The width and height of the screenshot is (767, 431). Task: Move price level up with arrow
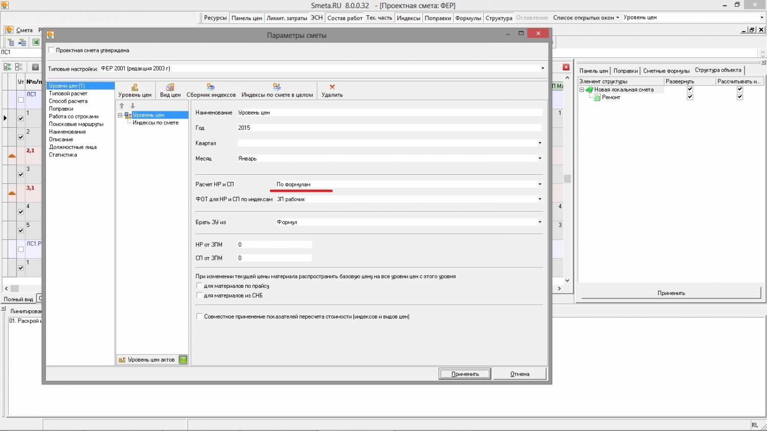pos(122,106)
